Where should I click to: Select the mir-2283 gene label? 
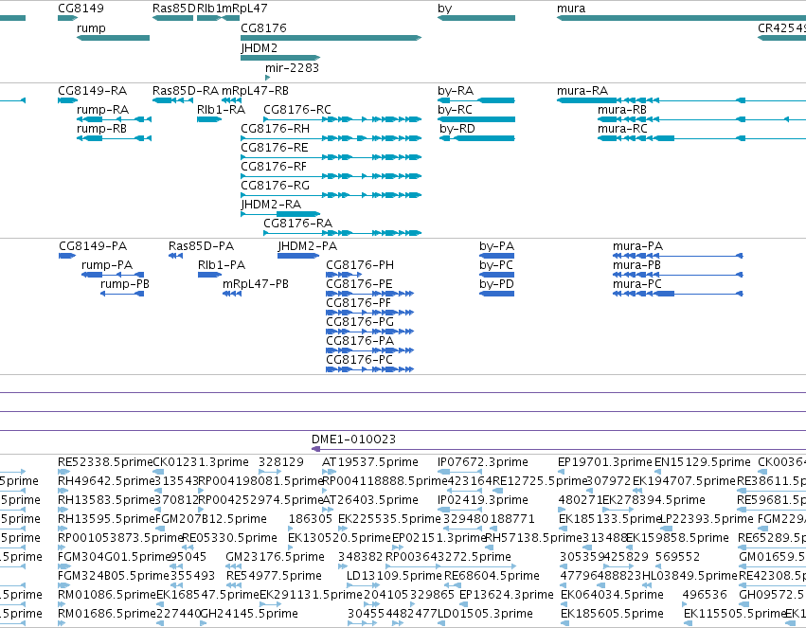coord(292,68)
